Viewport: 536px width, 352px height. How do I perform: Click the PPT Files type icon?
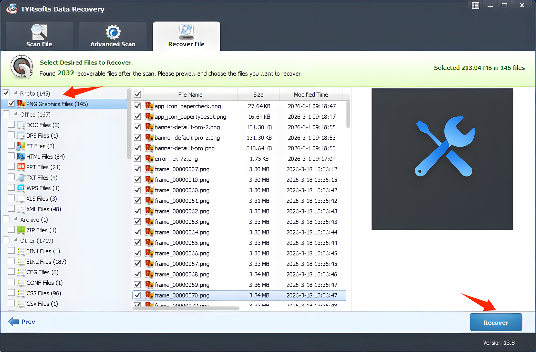point(21,167)
